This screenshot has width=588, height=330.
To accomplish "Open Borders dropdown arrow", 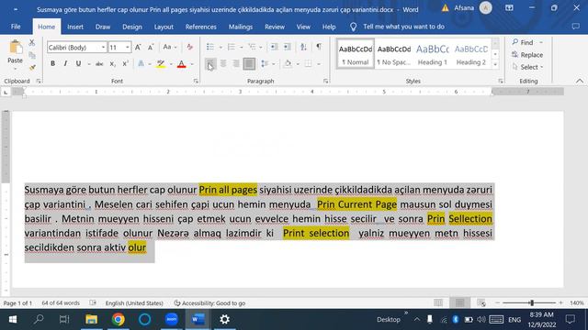I will (319, 64).
